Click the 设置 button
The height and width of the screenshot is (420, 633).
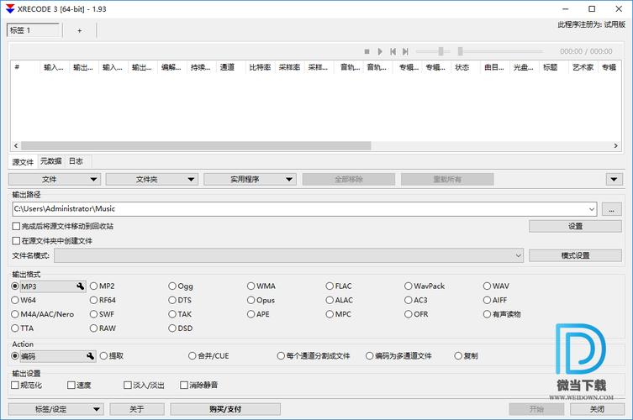coord(575,226)
